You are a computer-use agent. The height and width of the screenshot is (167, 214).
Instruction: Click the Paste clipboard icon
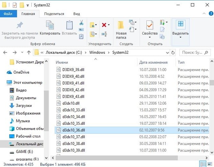(69, 25)
